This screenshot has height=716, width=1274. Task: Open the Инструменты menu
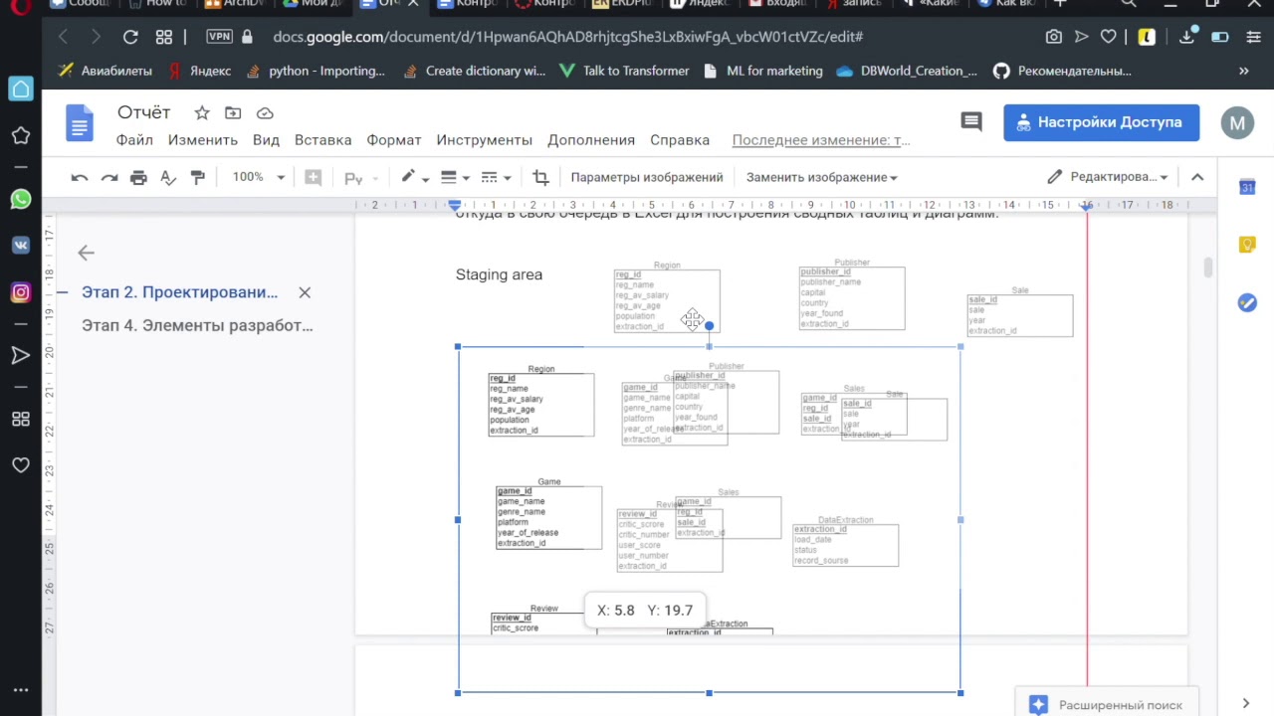click(x=484, y=140)
